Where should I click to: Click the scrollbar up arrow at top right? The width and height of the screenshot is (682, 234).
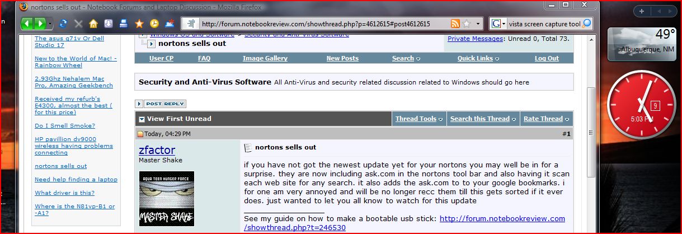[x=591, y=39]
